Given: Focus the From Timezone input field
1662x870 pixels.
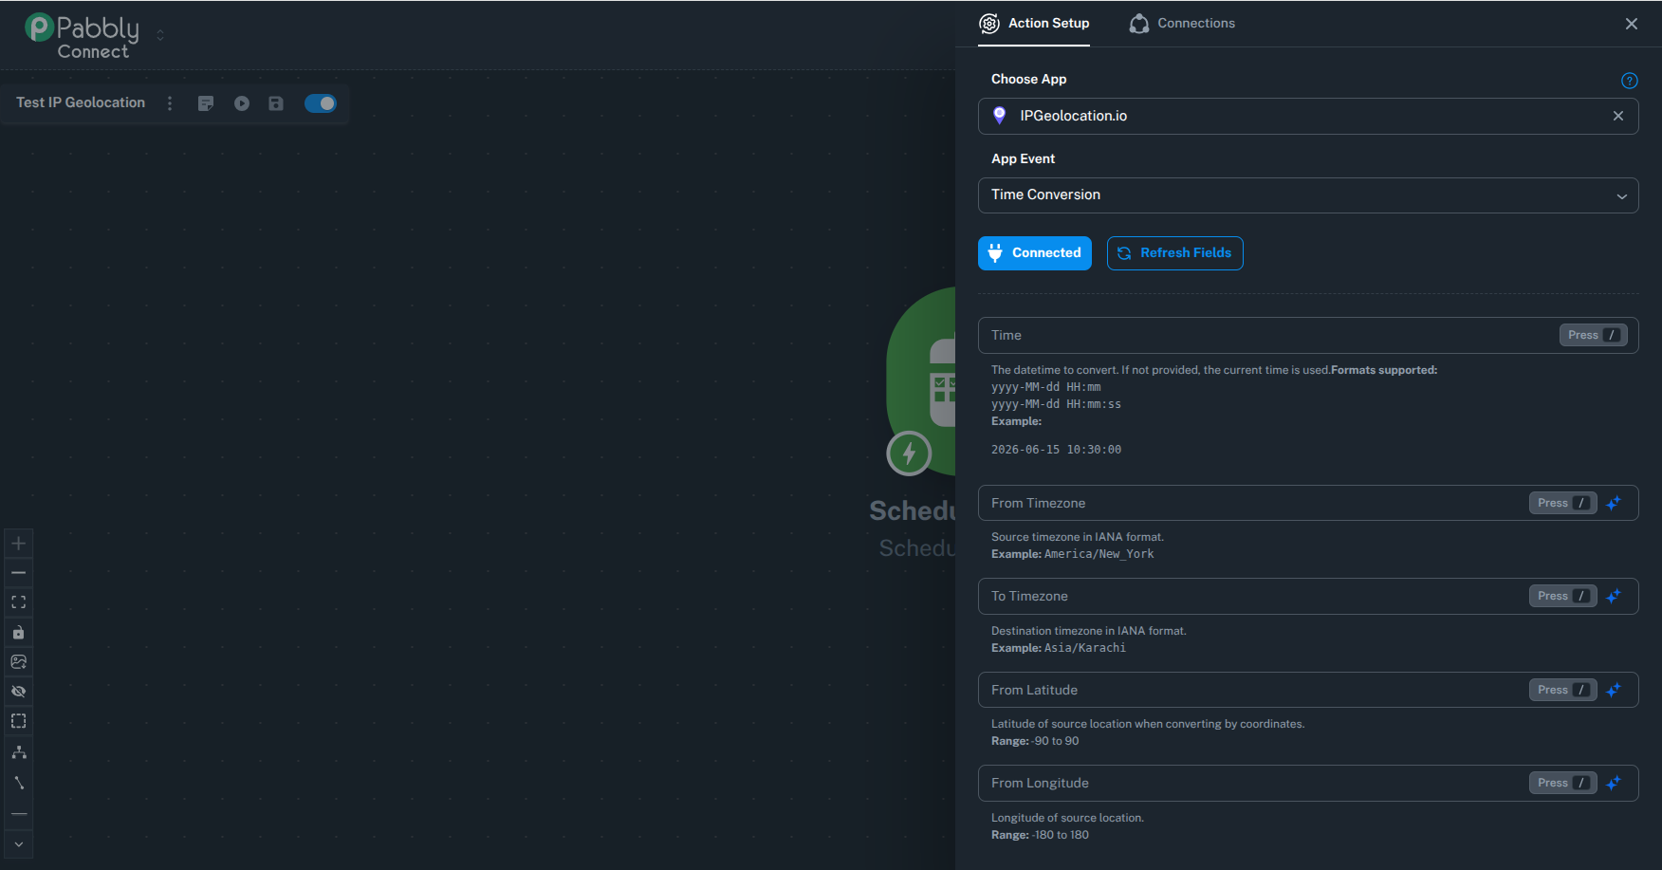Looking at the screenshot, I should [1308, 503].
